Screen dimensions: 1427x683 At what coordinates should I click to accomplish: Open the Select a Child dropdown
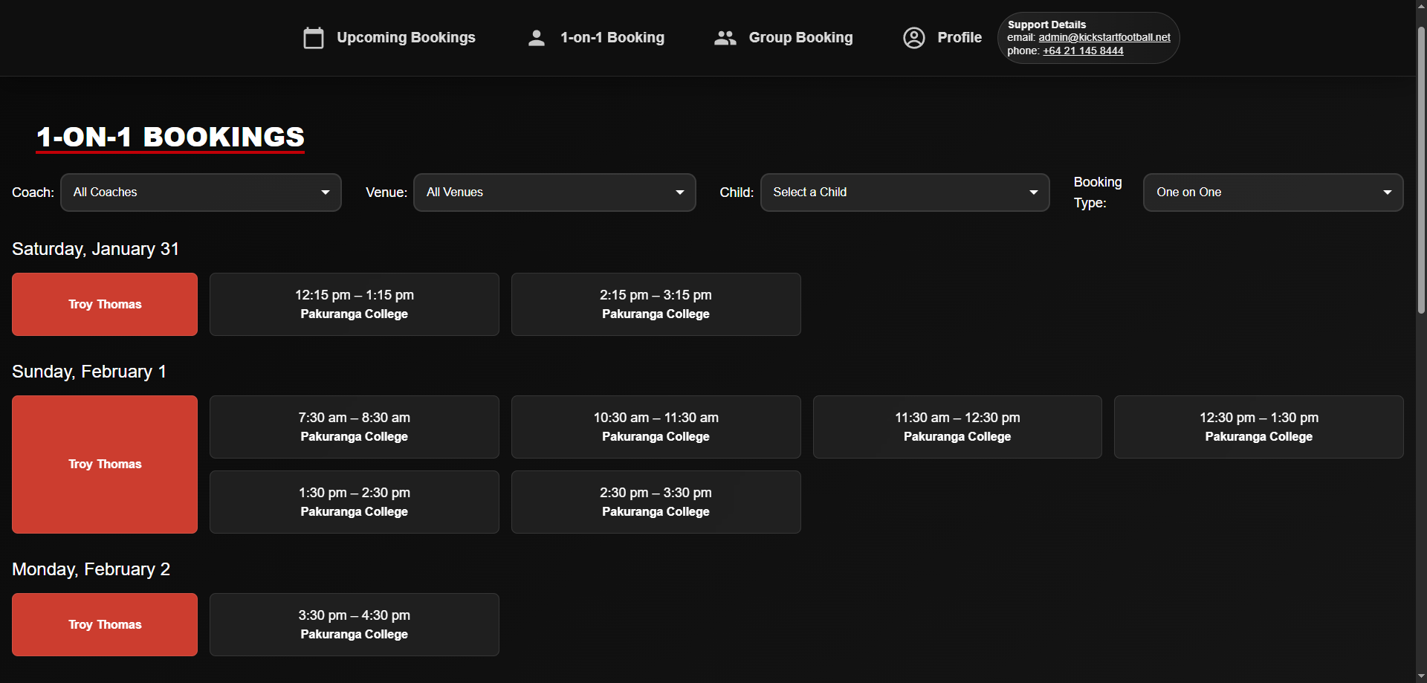905,192
